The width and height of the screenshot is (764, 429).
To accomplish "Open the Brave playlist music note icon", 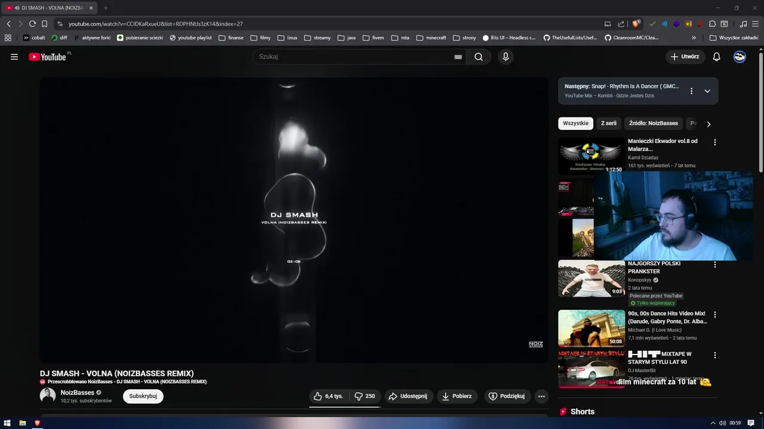I will click(743, 24).
